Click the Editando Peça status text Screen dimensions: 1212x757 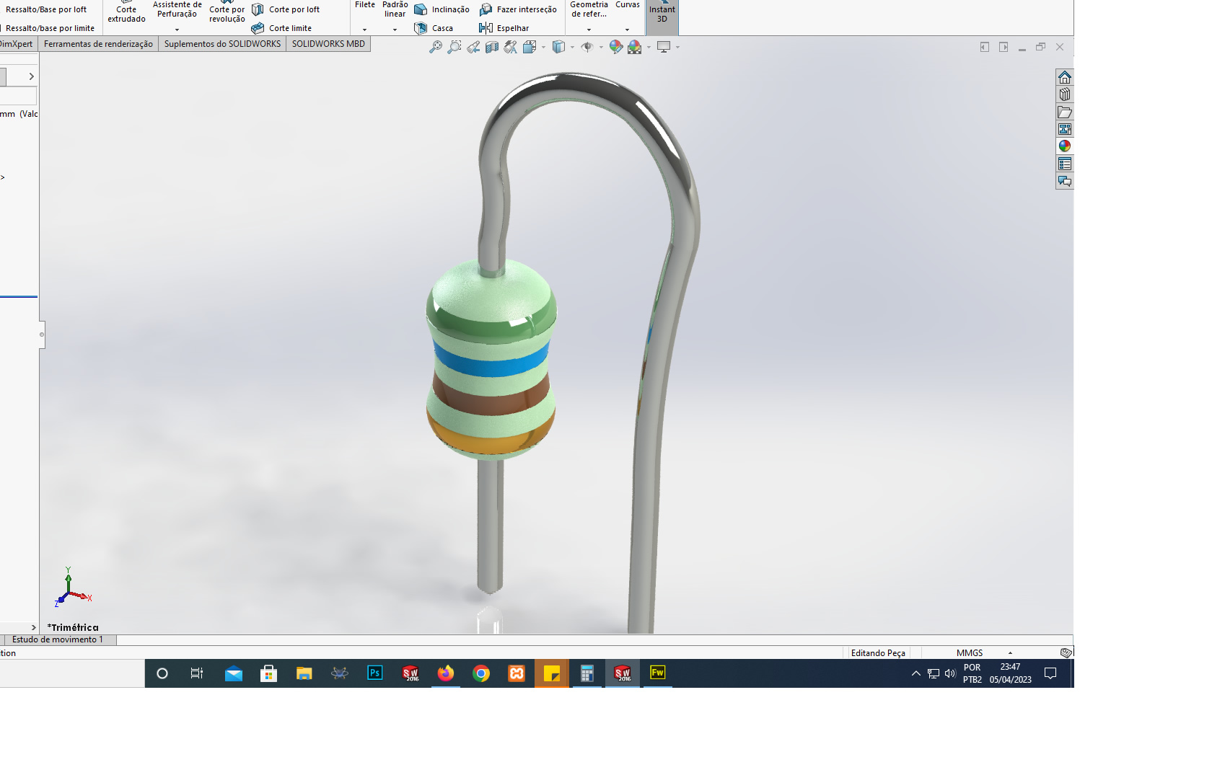pos(878,653)
